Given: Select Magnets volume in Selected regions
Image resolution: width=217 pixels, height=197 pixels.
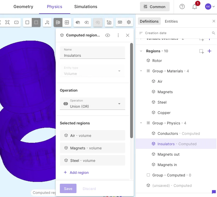Looking at the screenshot, I should [x=92, y=148].
